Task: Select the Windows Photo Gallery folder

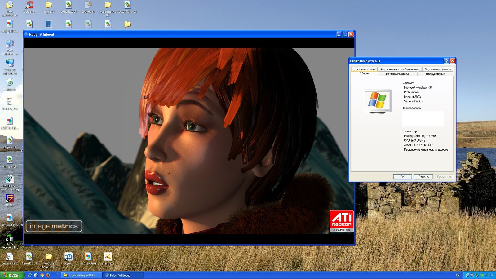Action: point(49,257)
